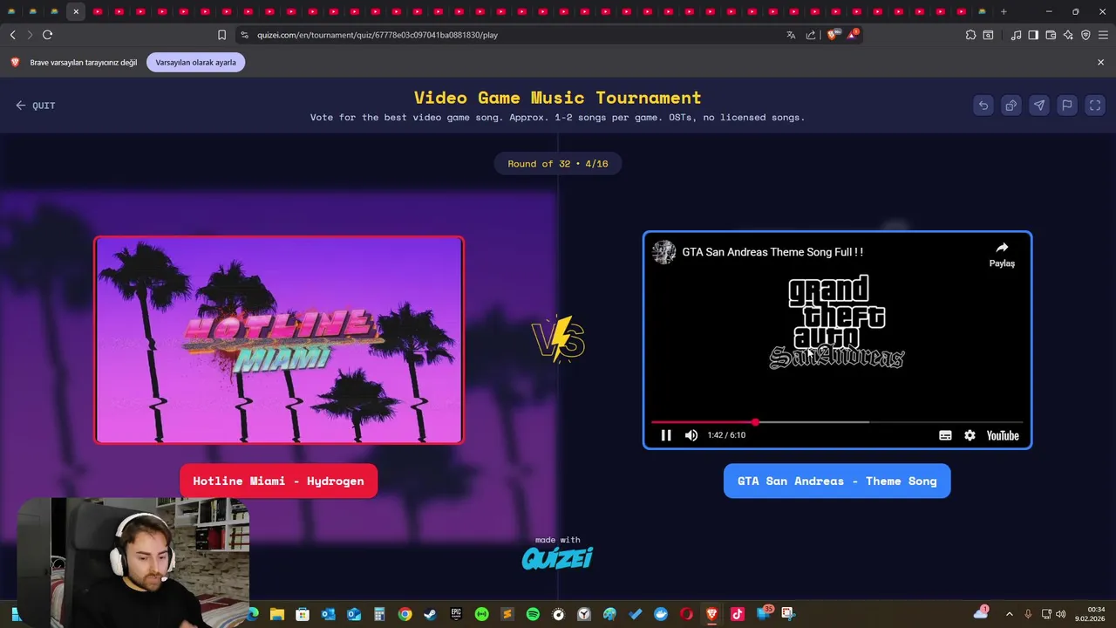Open Leo AI sparkle icon
Viewport: 1116px width, 628px height.
tap(1068, 35)
